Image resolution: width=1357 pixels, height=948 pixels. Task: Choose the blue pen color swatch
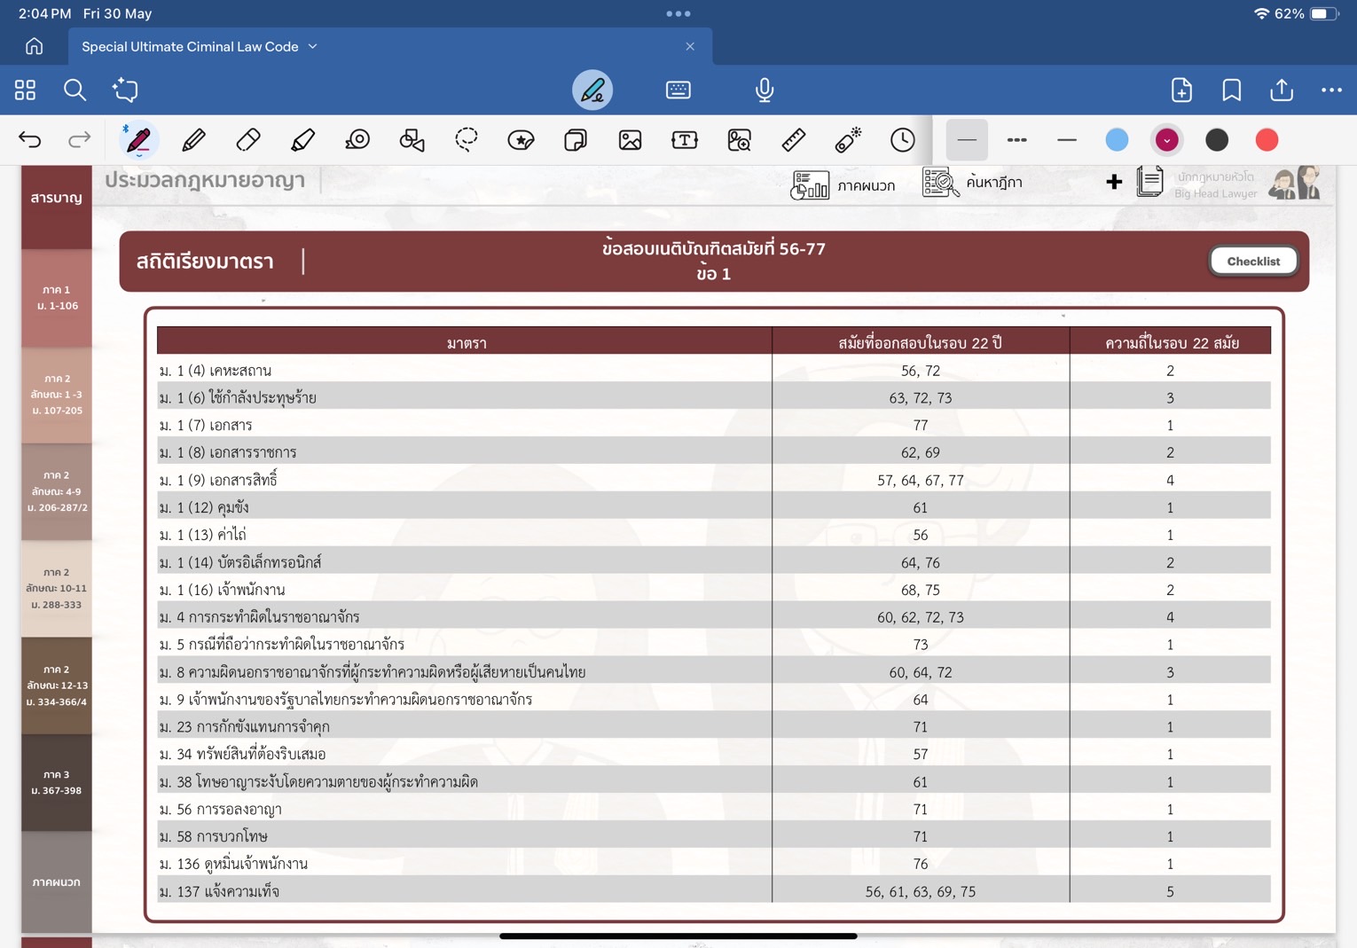(1117, 140)
